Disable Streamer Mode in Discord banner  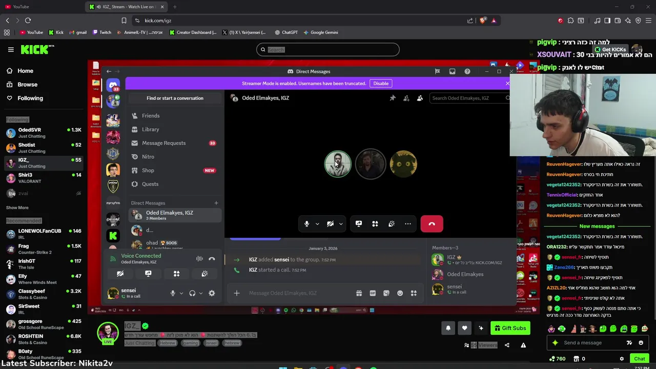point(381,84)
